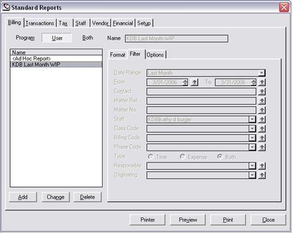Open the Responsible dropdown arrow
The image size is (292, 233).
(252, 166)
